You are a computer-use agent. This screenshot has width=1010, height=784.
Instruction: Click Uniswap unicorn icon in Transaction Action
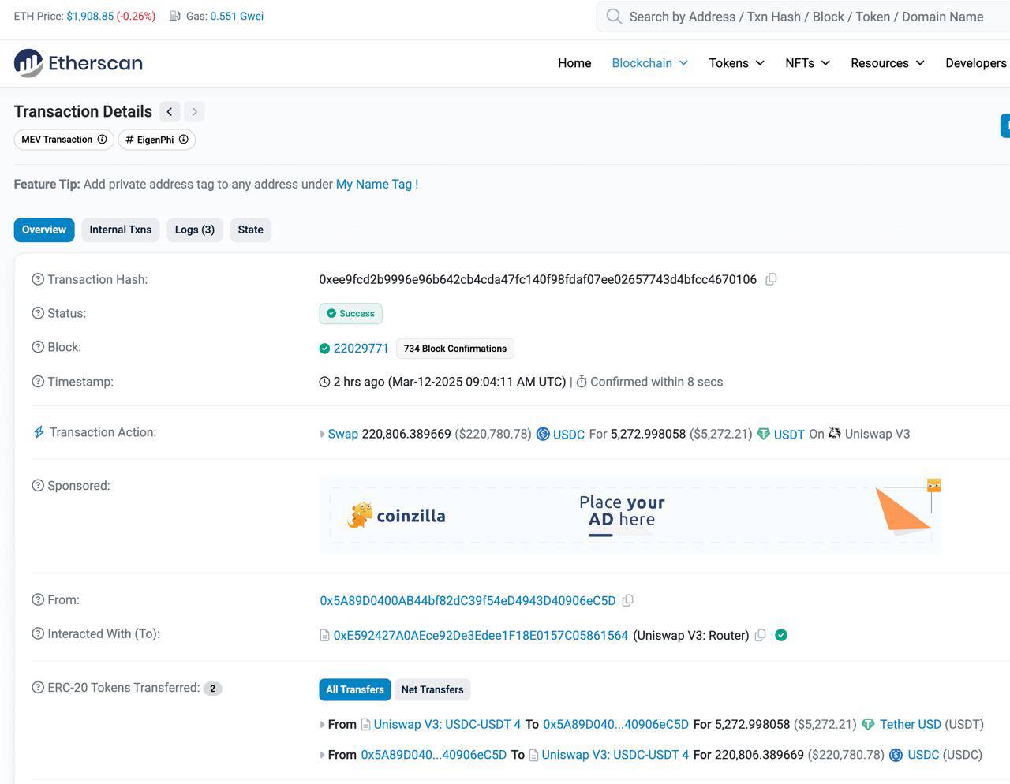point(835,434)
